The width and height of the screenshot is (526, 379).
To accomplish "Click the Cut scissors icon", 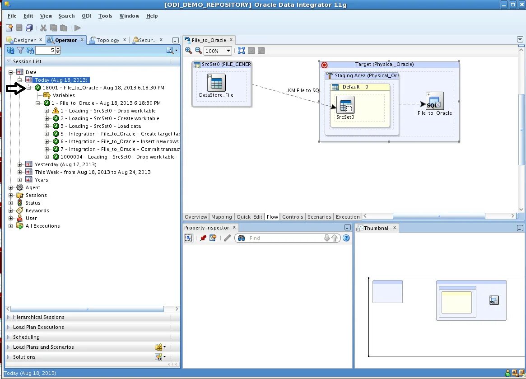I will pos(43,28).
